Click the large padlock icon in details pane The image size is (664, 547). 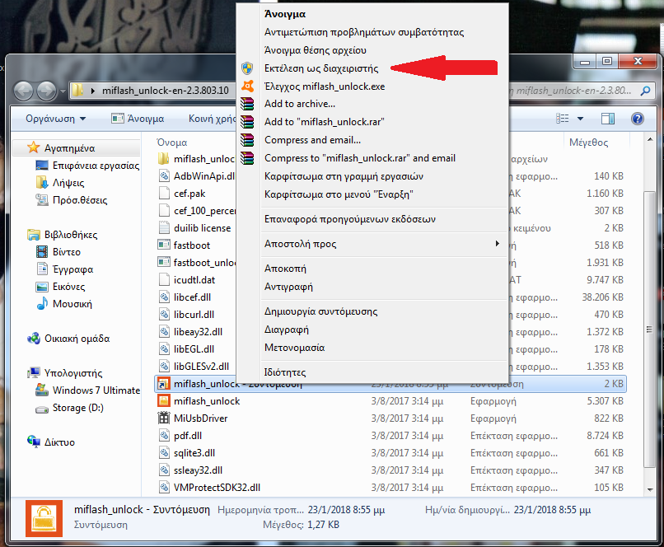(44, 518)
